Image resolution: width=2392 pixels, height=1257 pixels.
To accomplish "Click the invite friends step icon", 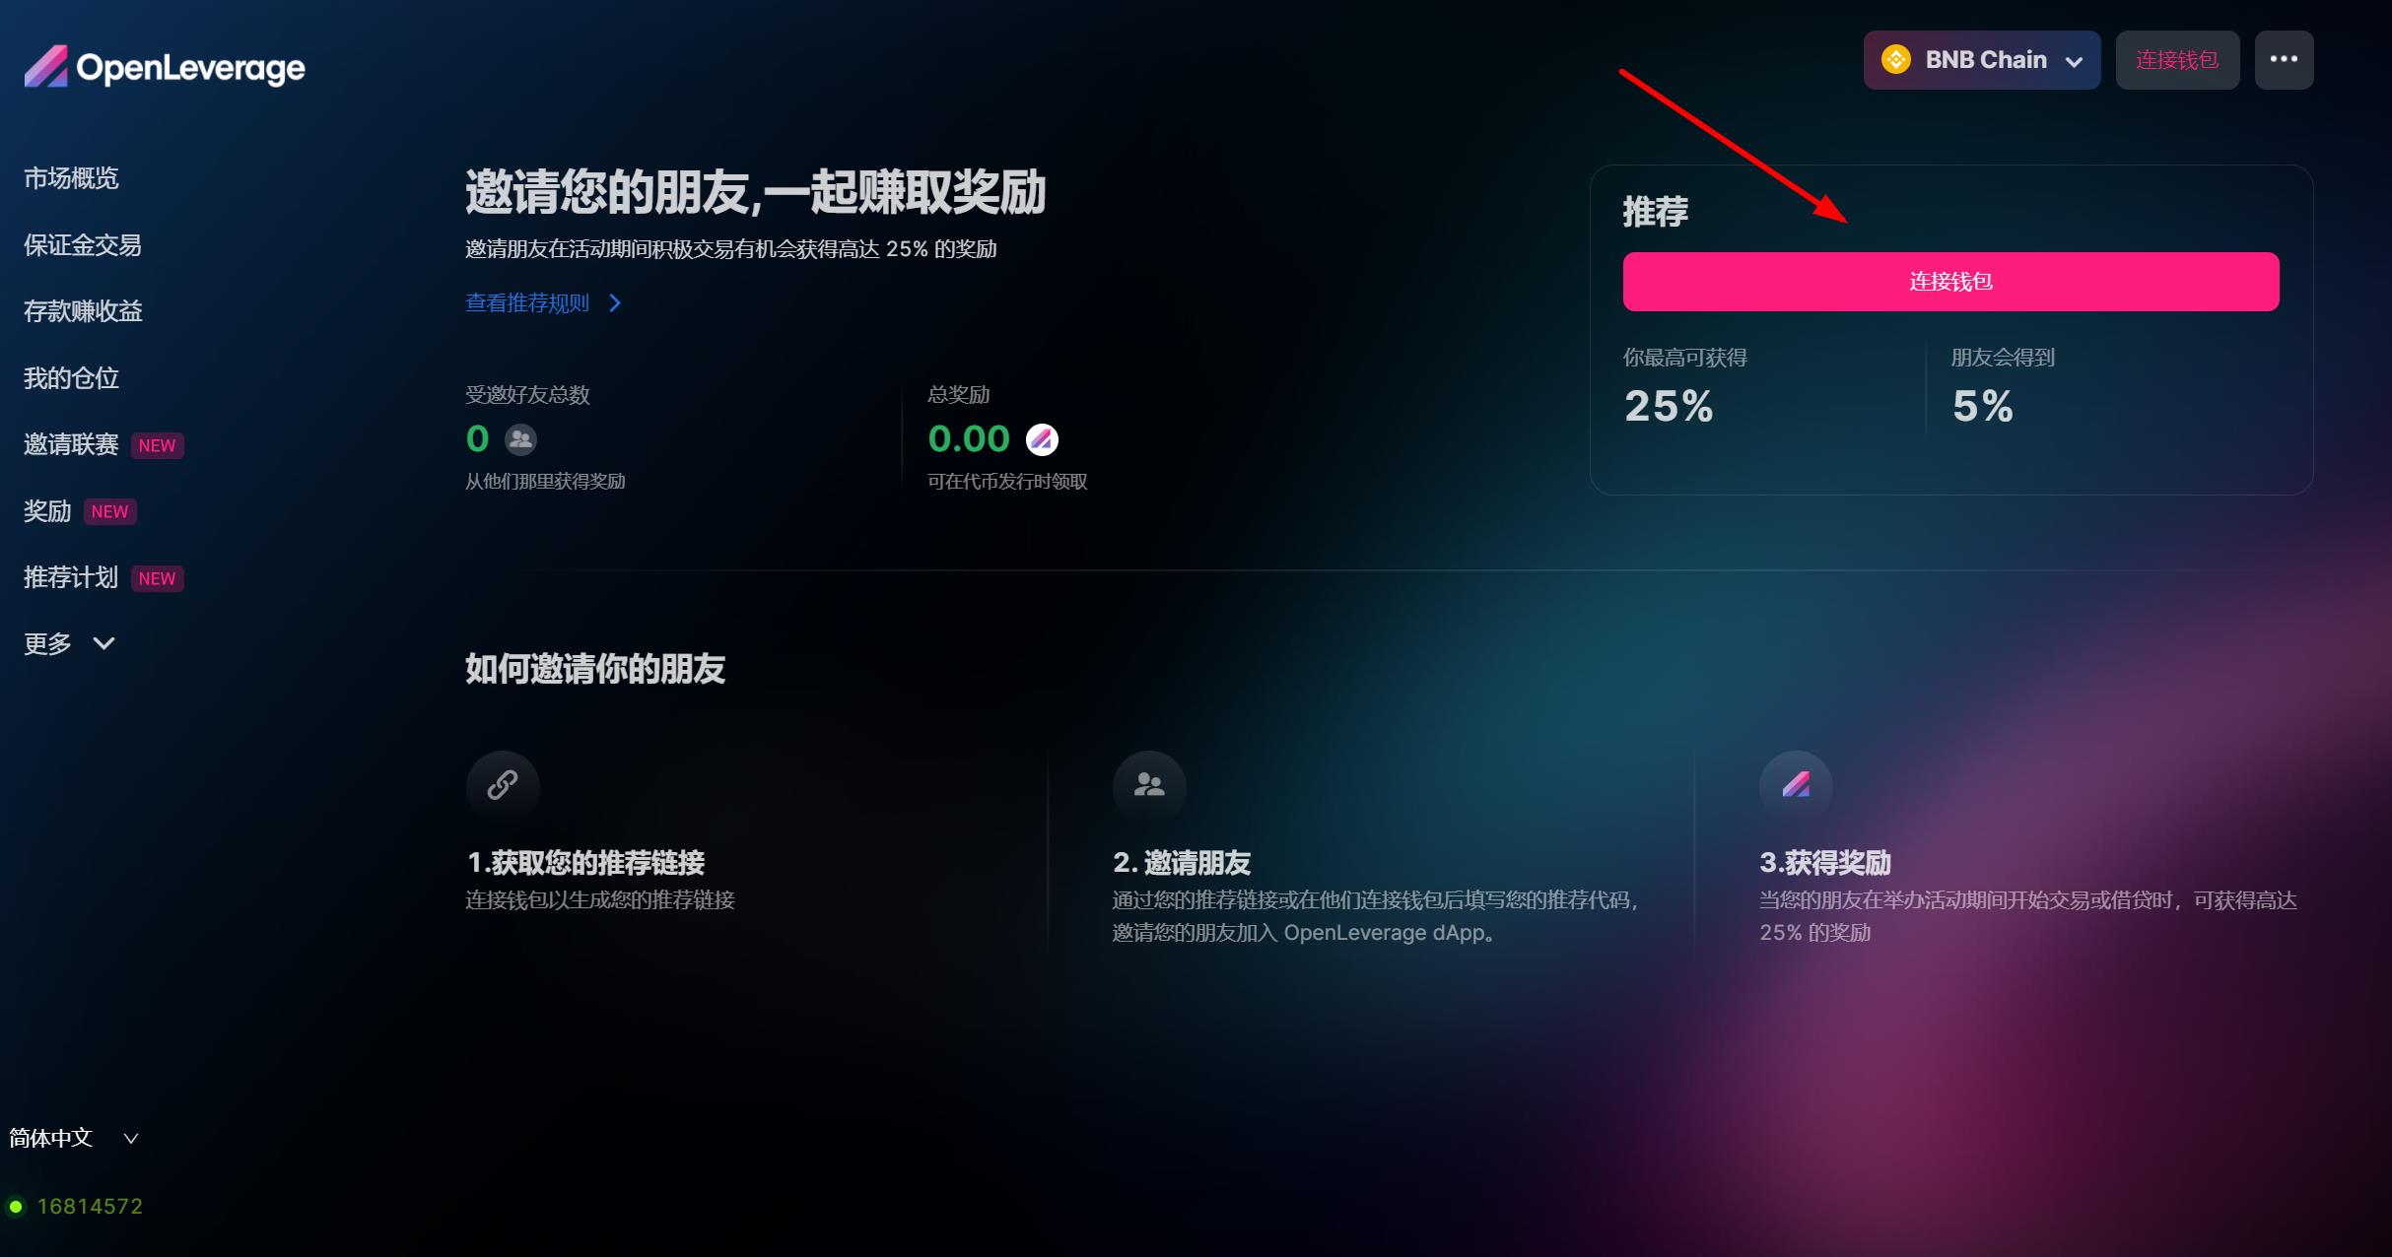I will [1149, 785].
